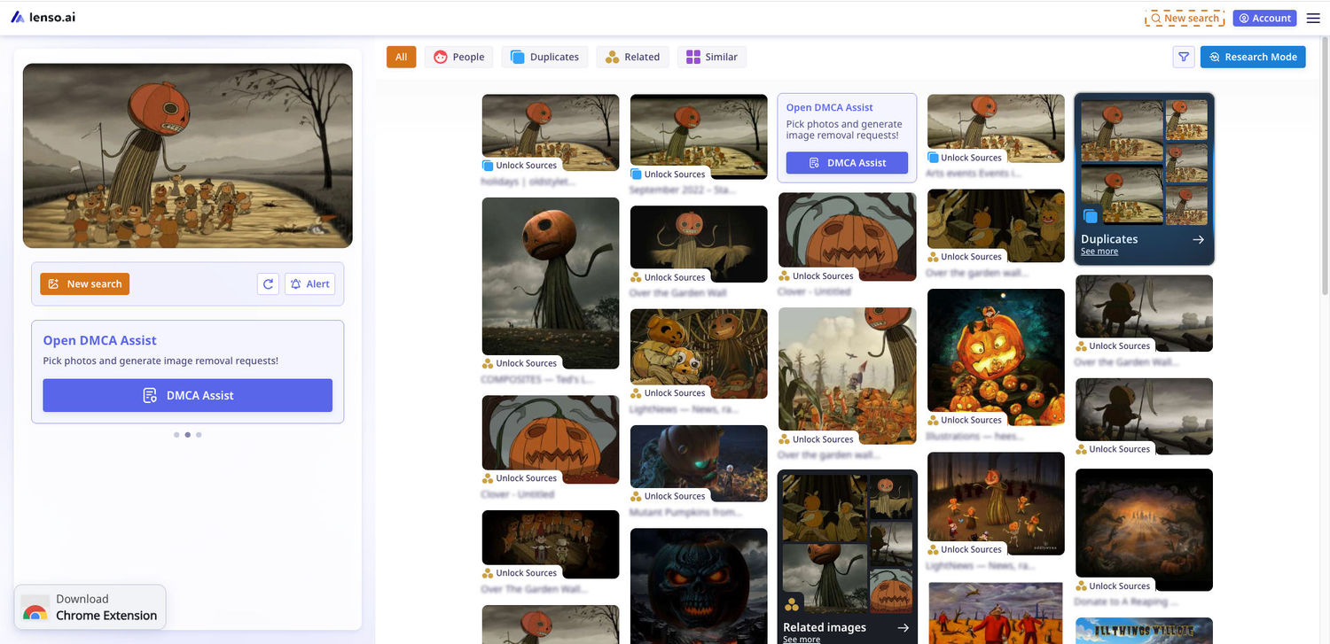Viewport: 1330px width, 644px height.
Task: Select the Duplicates filter tab
Action: 544,57
